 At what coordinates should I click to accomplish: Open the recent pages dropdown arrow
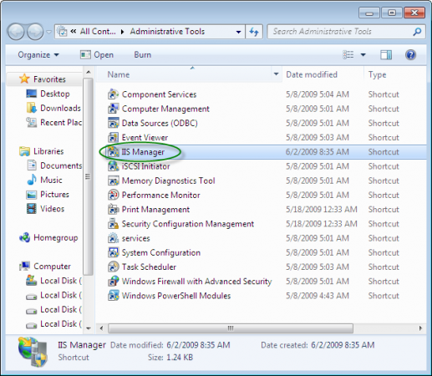point(48,33)
